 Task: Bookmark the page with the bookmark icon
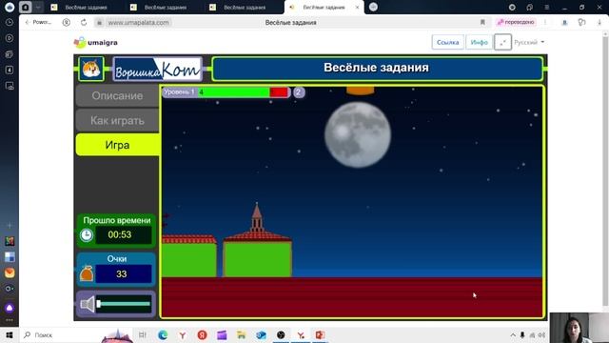point(482,22)
